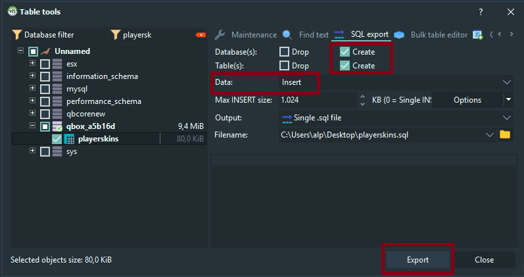Click the playersk table filter field

157,35
